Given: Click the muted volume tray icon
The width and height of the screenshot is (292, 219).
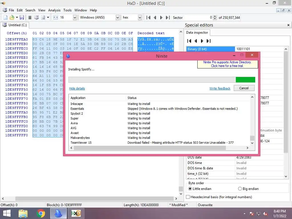Looking at the screenshot, I should [265, 214].
